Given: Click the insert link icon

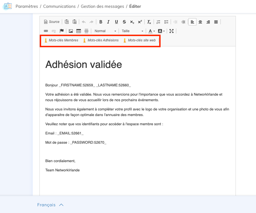Looking at the screenshot, I should (x=46, y=31).
